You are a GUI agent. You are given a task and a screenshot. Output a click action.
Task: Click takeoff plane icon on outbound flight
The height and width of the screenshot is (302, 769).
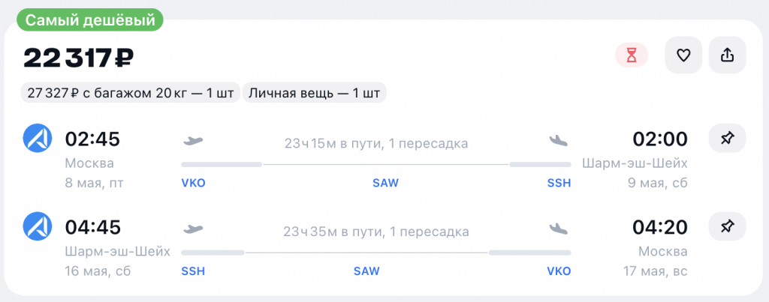coord(193,140)
